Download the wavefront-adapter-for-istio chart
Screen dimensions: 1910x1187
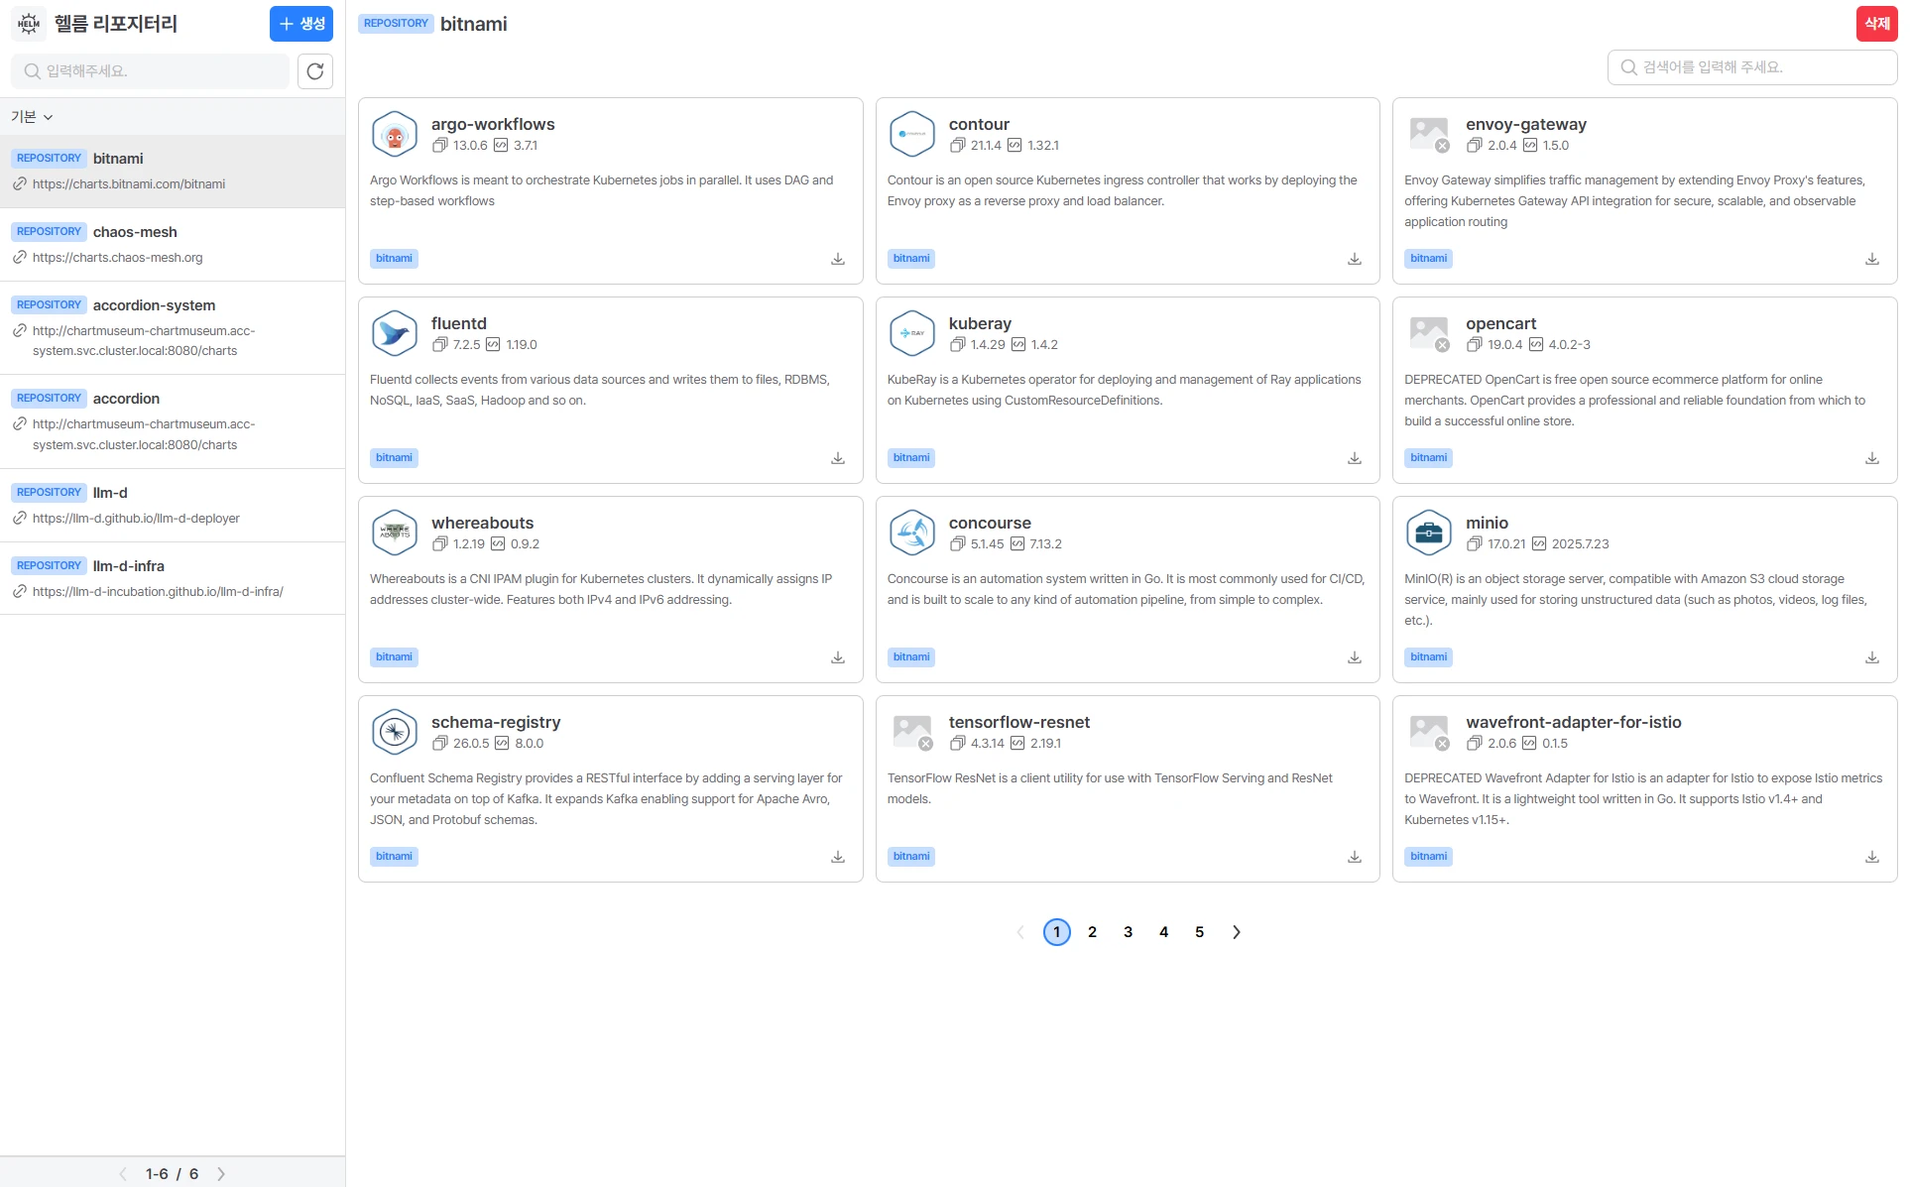click(x=1872, y=857)
